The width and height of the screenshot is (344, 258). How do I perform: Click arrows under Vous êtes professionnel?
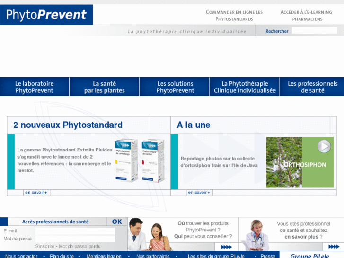334,247
